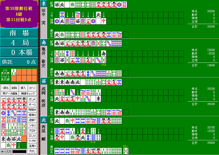Pick the red dragon (中) tile in palette

[14, 146]
